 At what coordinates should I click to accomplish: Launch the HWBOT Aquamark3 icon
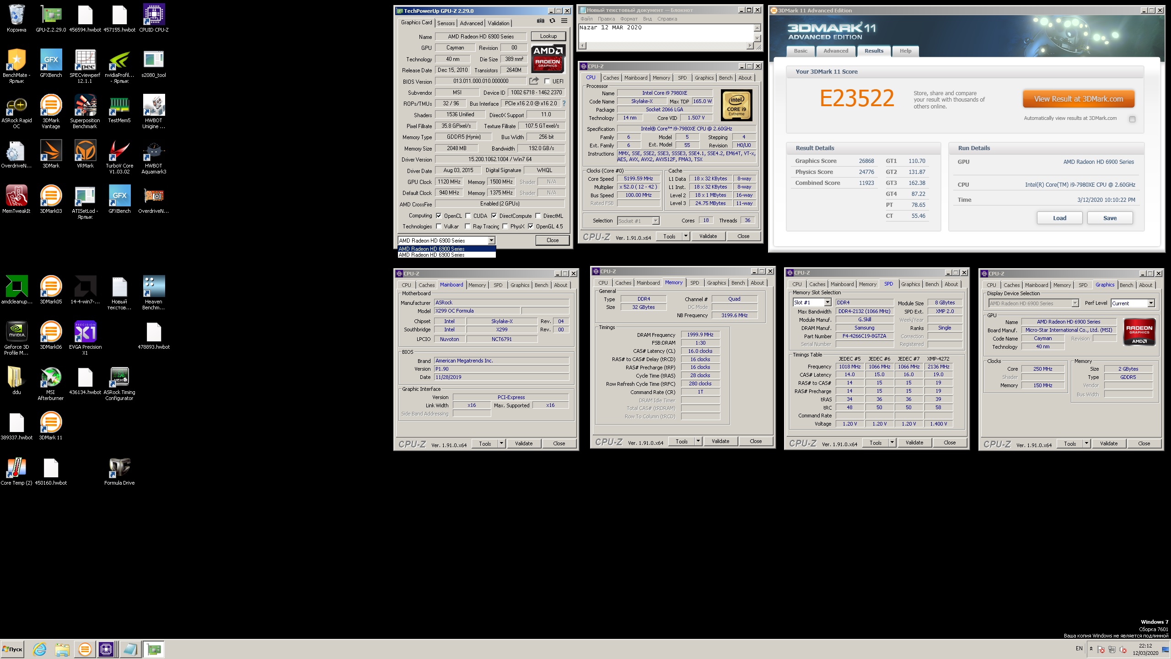click(x=154, y=157)
